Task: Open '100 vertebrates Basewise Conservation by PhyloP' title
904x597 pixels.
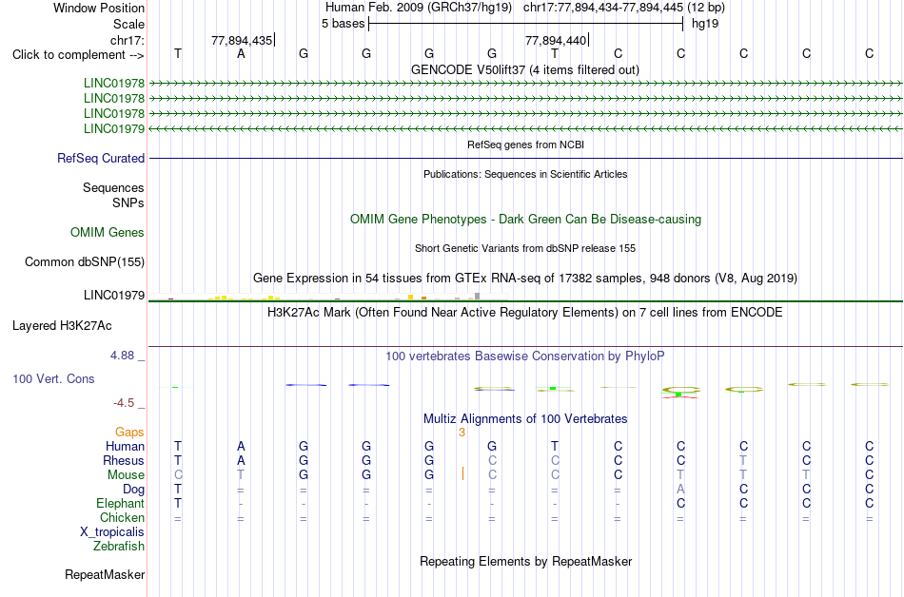Action: coord(525,356)
